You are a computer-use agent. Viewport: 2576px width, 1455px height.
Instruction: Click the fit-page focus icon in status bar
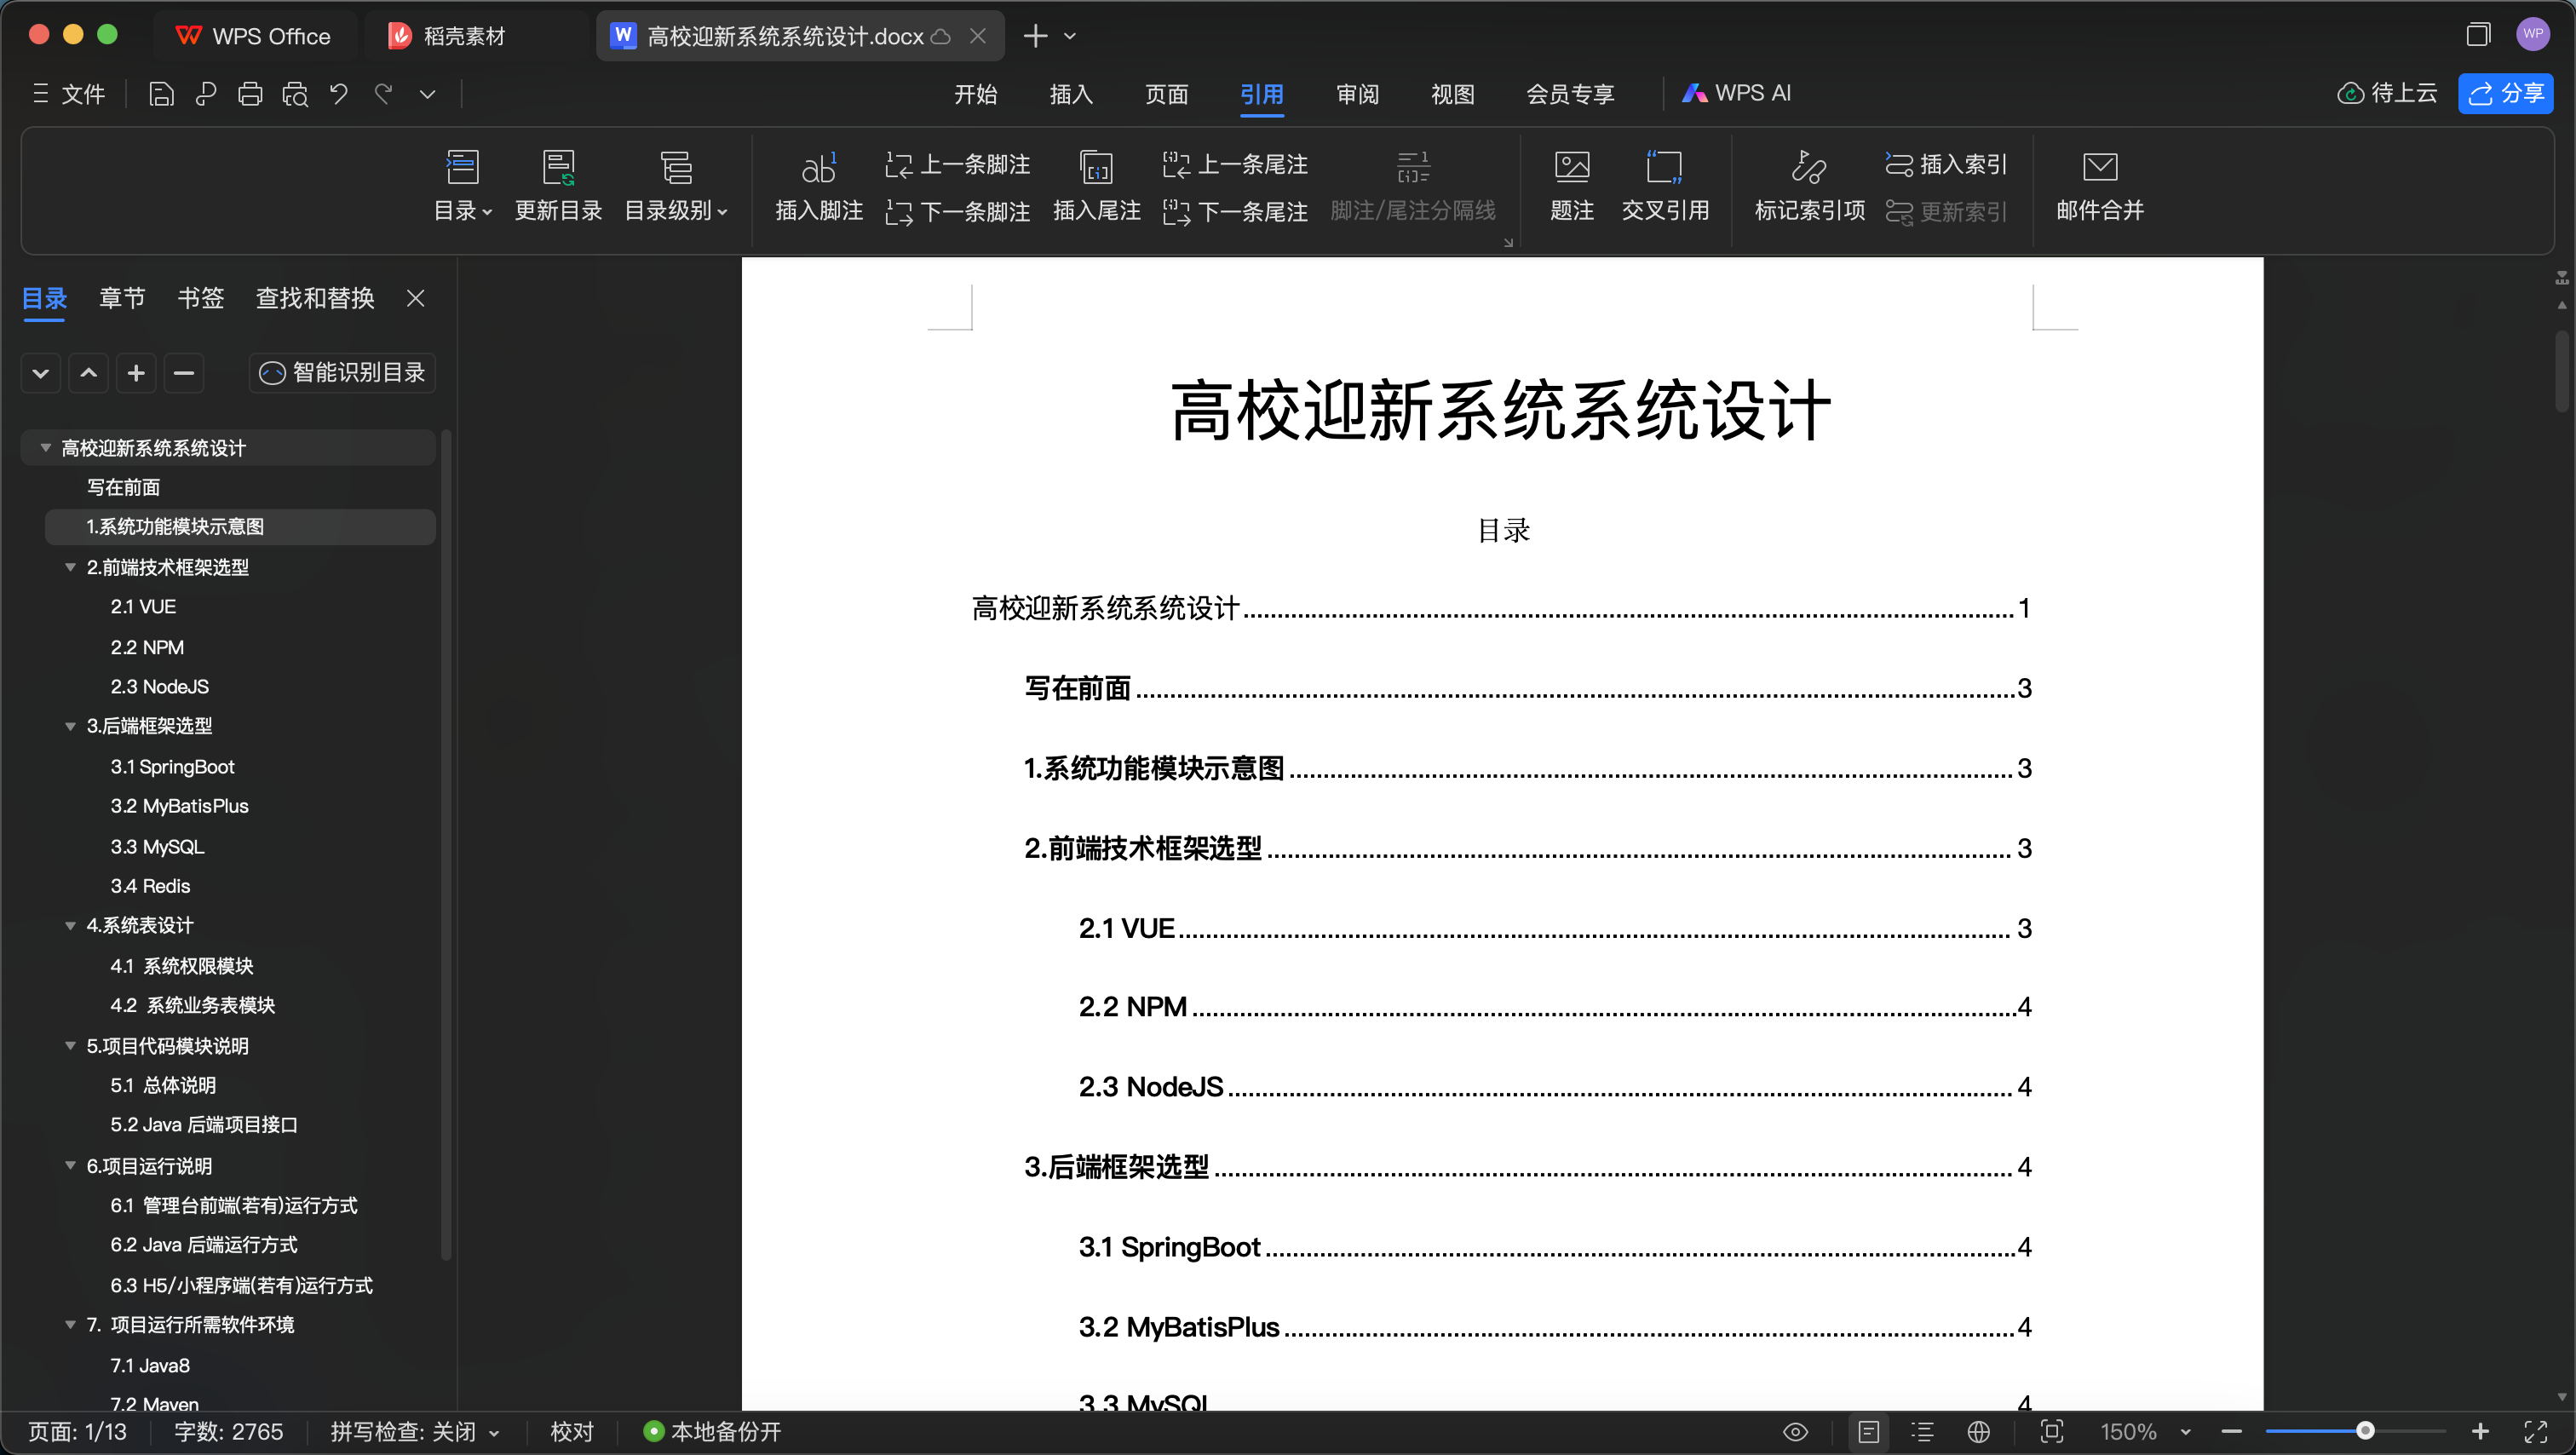2052,1431
